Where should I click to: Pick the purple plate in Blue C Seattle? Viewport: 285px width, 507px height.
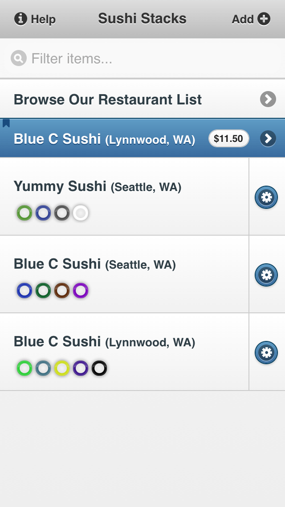(81, 291)
